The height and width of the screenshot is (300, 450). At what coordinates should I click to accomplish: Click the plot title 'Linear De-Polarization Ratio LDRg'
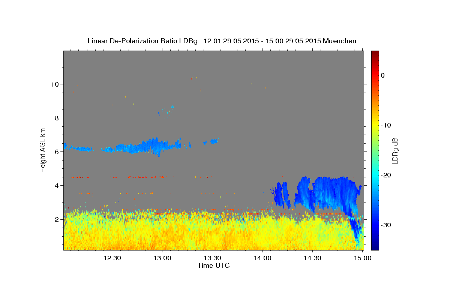(142, 41)
